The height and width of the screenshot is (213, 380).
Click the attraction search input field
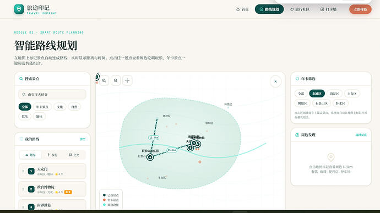(52, 95)
